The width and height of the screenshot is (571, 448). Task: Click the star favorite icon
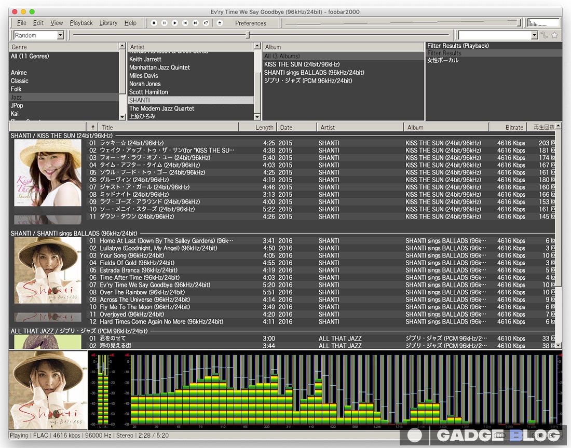(554, 35)
